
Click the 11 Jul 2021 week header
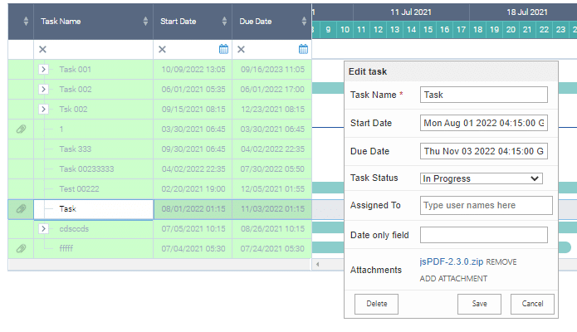(411, 12)
